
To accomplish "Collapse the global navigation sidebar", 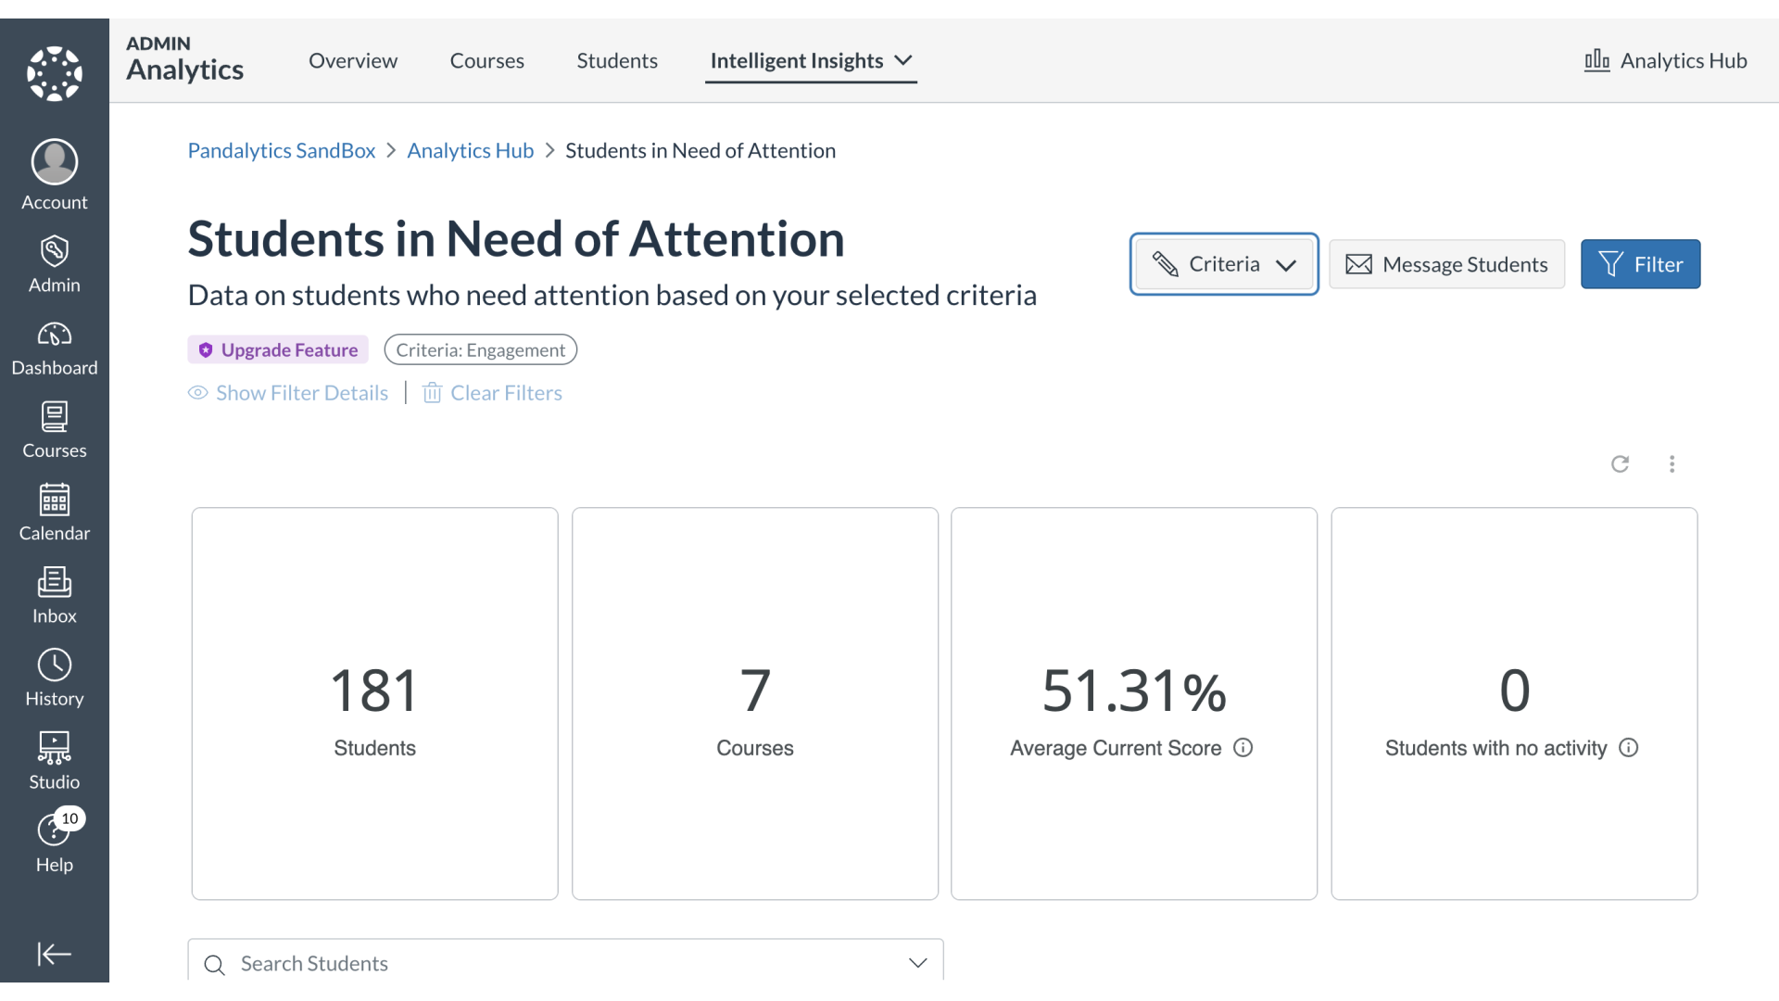I will (x=55, y=954).
